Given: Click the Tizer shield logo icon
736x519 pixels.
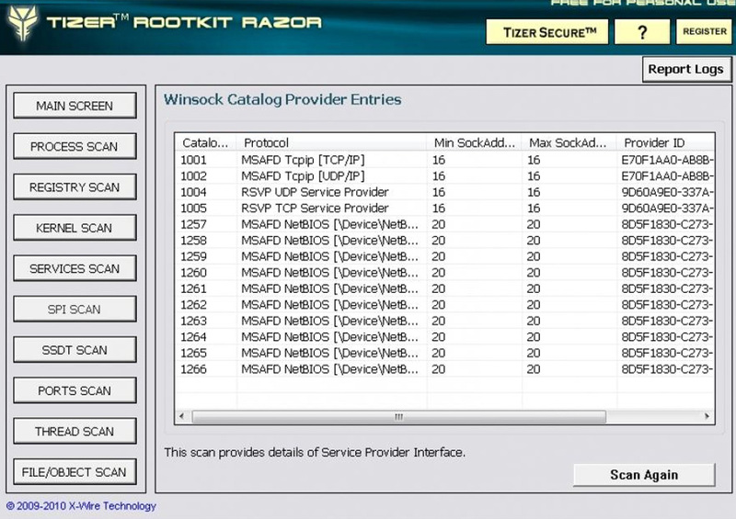Looking at the screenshot, I should 23,22.
